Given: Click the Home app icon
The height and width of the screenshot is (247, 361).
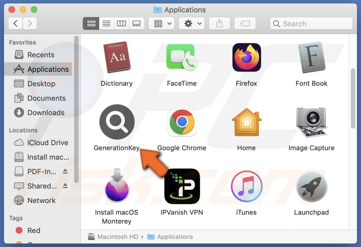Looking at the screenshot, I should [x=247, y=122].
